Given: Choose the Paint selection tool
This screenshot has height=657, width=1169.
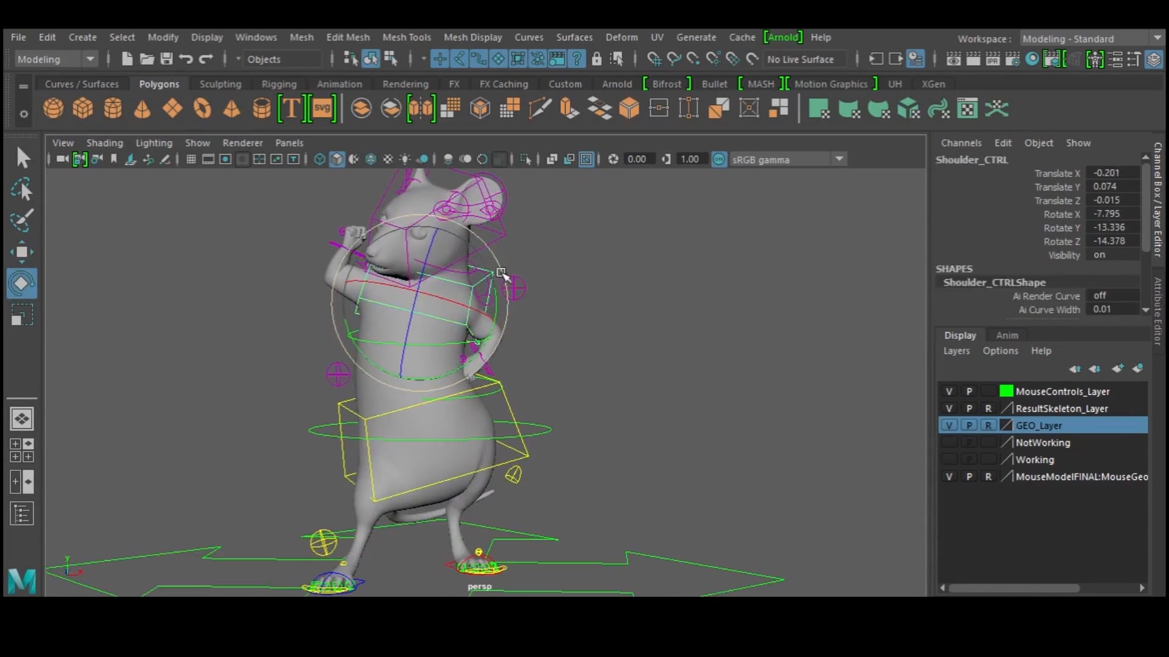Looking at the screenshot, I should (23, 220).
